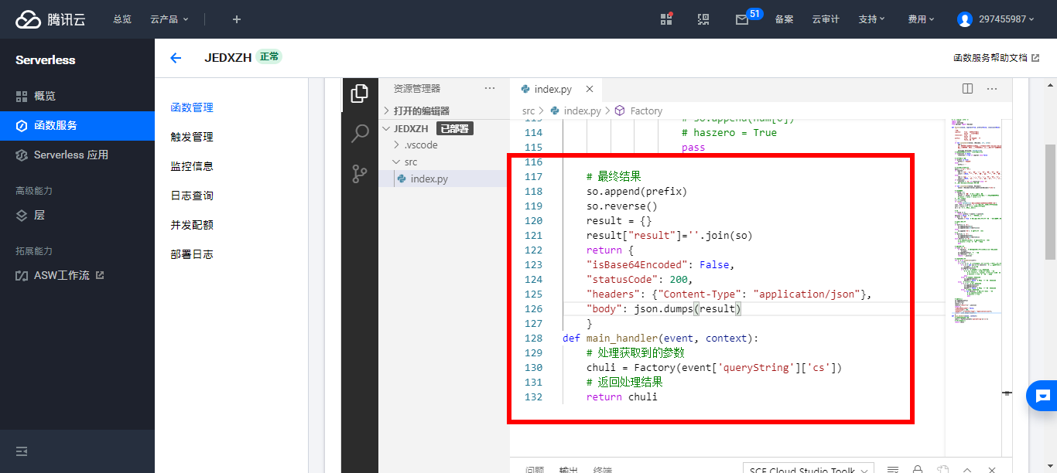Click the user avatar icon
Screen dimensions: 1057x473
point(964,19)
